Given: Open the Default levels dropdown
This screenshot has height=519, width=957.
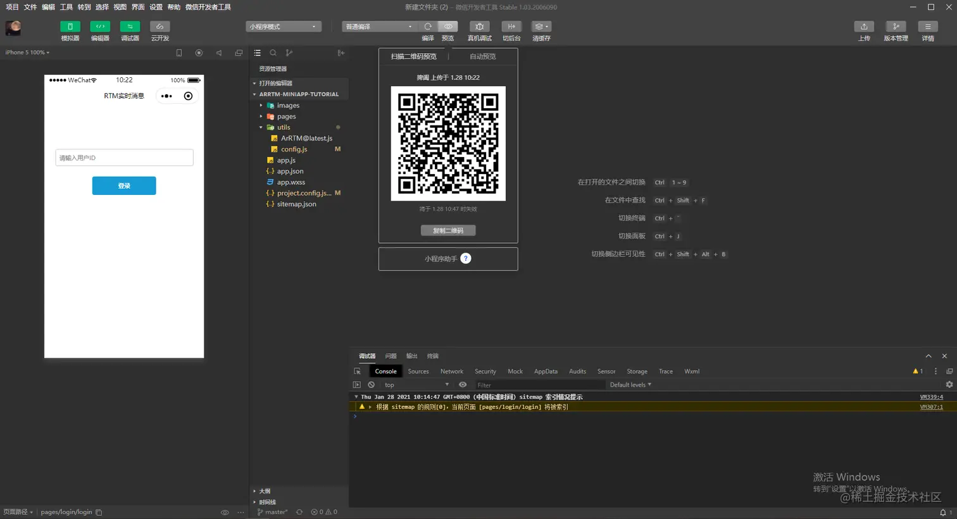Looking at the screenshot, I should click(630, 385).
